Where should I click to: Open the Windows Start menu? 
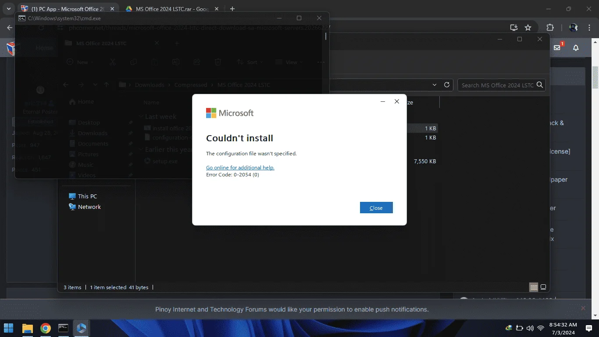coord(9,328)
